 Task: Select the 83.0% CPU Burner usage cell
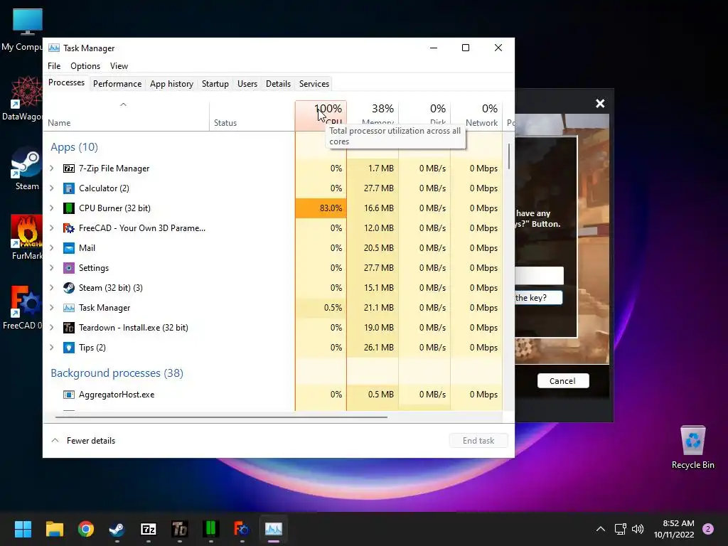(x=321, y=208)
